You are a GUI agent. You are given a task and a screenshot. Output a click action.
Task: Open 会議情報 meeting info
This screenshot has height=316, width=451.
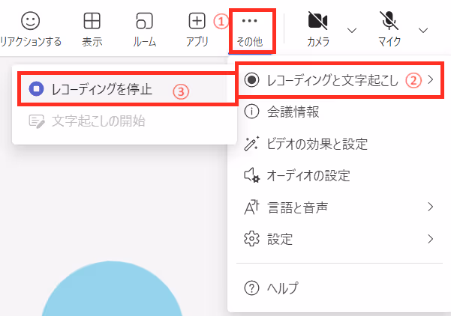339,112
